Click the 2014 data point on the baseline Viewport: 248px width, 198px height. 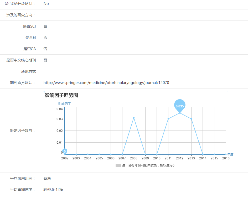click(203, 154)
